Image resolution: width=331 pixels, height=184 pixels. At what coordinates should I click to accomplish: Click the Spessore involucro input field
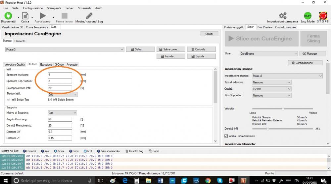[x=60, y=75]
